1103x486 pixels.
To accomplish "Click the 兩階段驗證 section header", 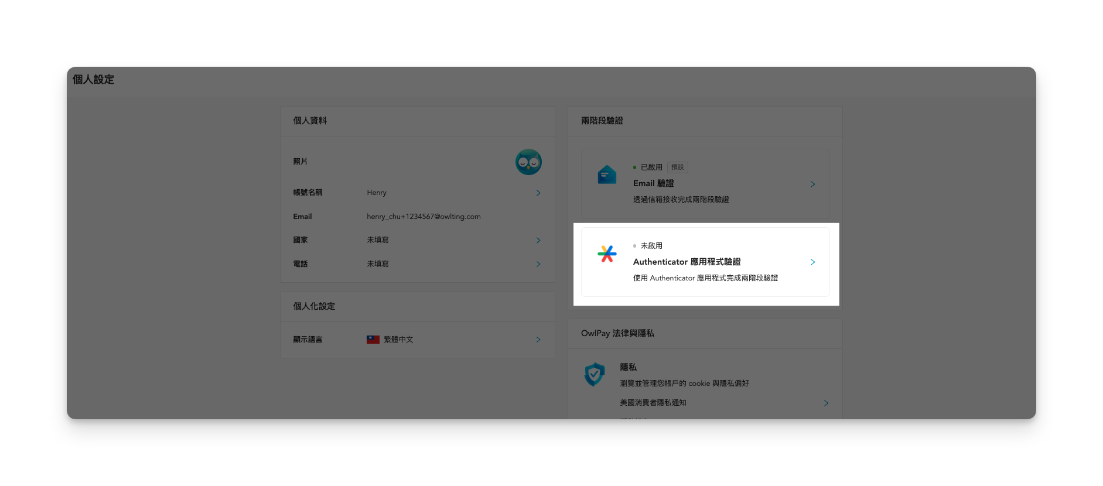I will 602,121.
